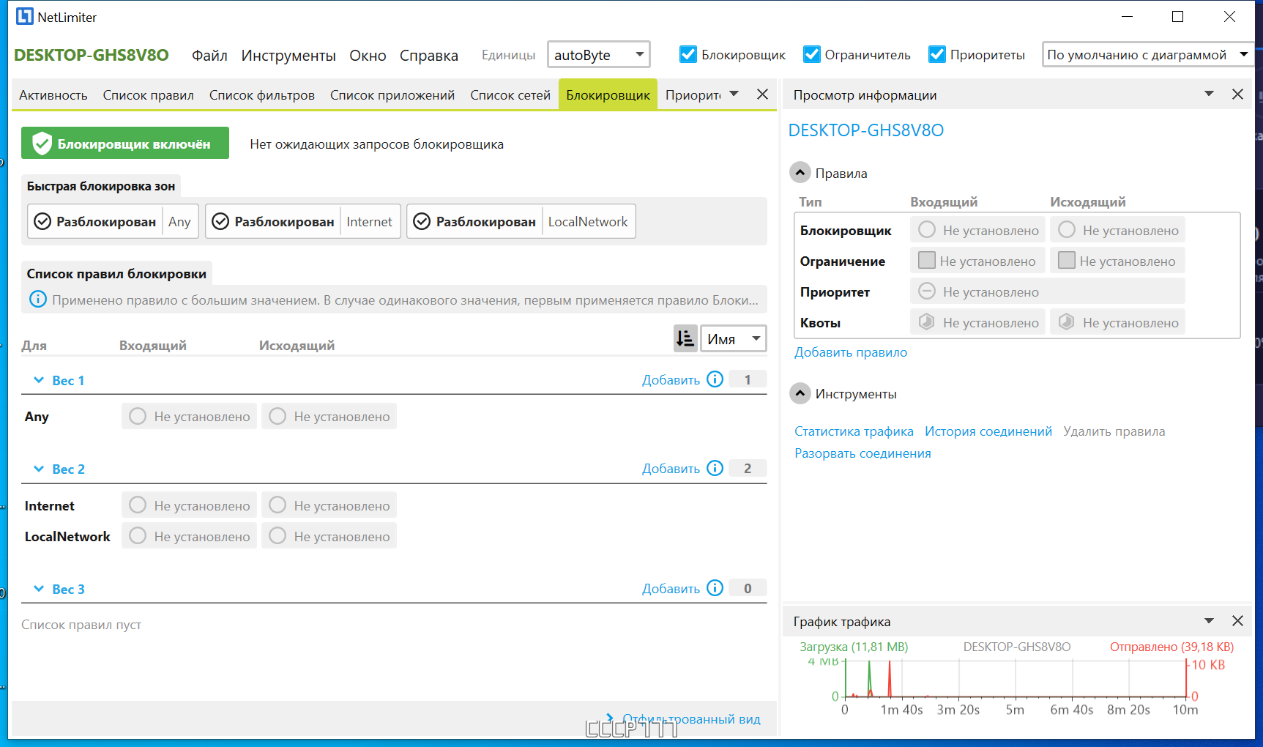Click the unblocked check icon for Internet zone
The image size is (1263, 747).
(220, 221)
